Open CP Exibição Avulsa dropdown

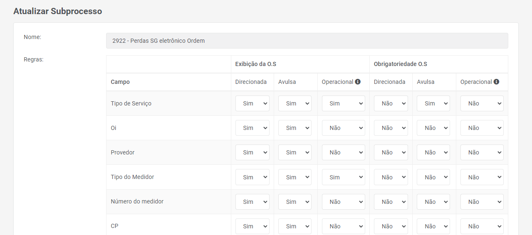pos(294,226)
